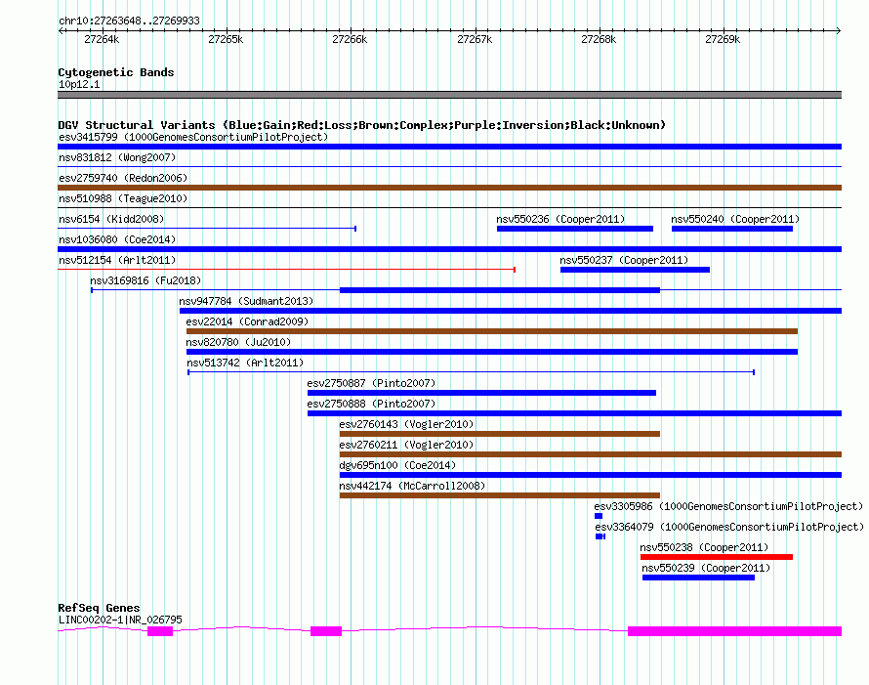Image resolution: width=869 pixels, height=685 pixels.
Task: Open the nsv1036080 (Coe2014) variant label
Action: tap(117, 239)
